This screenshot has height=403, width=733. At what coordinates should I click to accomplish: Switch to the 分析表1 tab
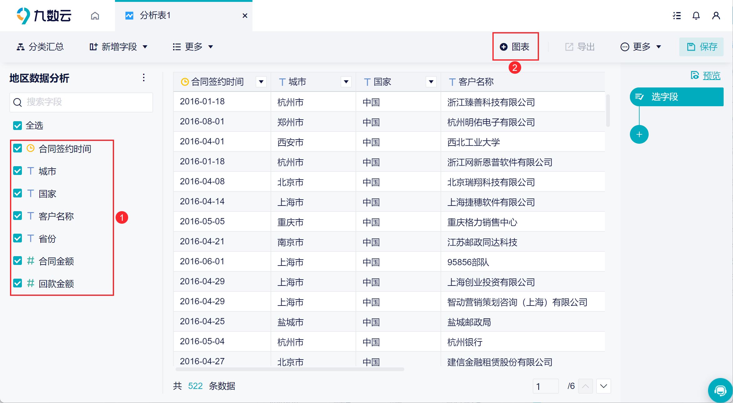point(155,16)
